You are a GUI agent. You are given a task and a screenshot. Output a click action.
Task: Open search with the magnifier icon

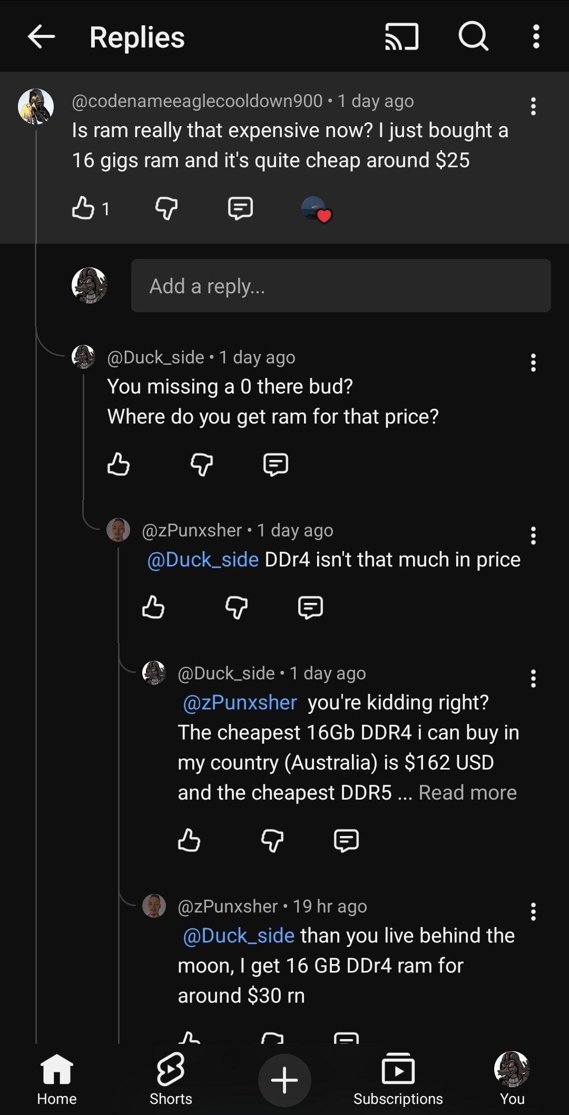(x=473, y=37)
